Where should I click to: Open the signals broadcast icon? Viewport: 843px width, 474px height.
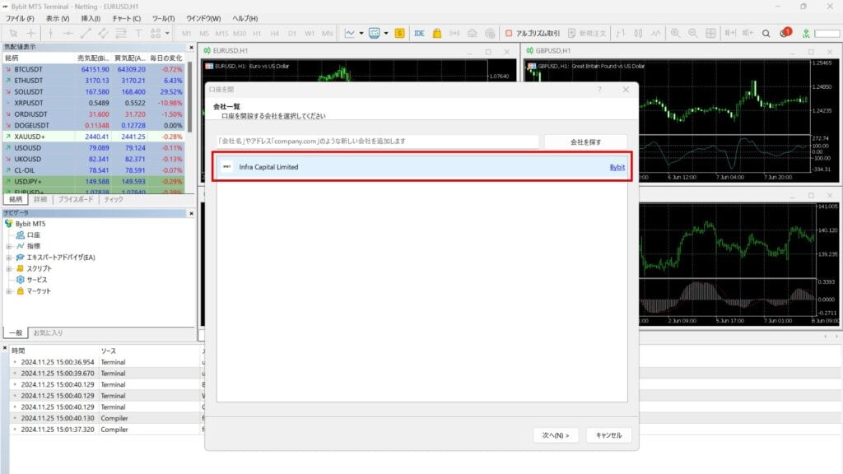[x=454, y=33]
